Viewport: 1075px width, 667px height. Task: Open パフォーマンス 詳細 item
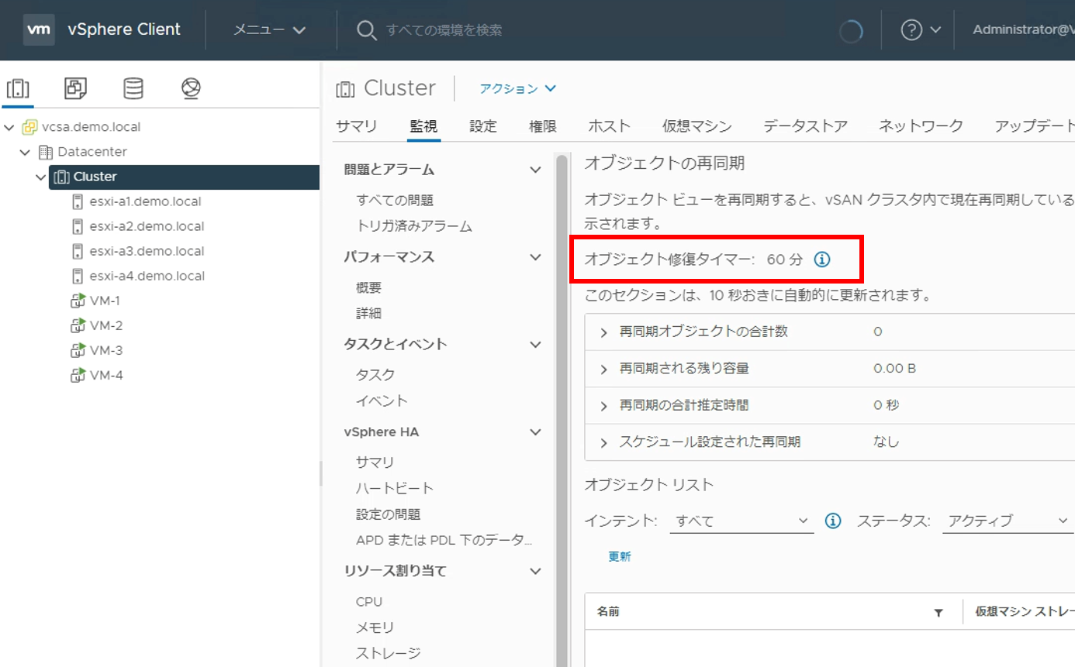[369, 314]
